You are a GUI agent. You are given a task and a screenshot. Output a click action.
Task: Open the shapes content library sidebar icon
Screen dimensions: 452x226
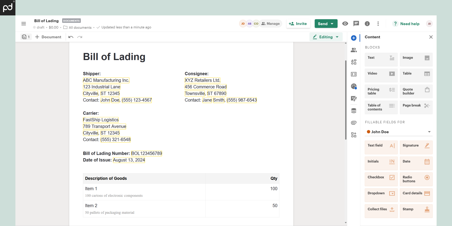354,62
